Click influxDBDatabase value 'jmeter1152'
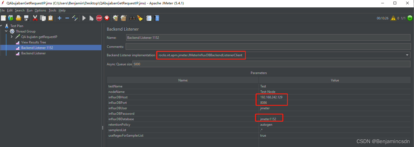 [335, 119]
